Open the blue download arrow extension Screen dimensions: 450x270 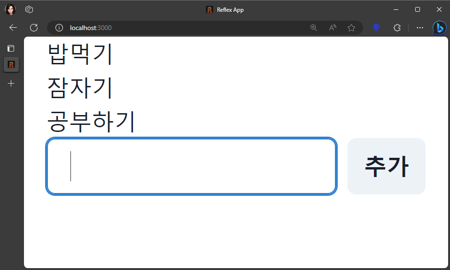click(376, 28)
